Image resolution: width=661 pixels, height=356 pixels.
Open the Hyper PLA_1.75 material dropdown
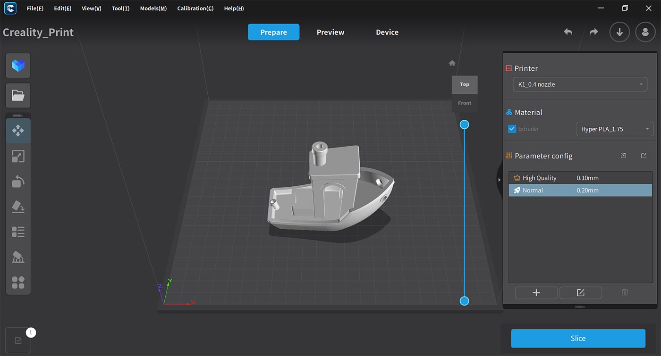pyautogui.click(x=614, y=129)
